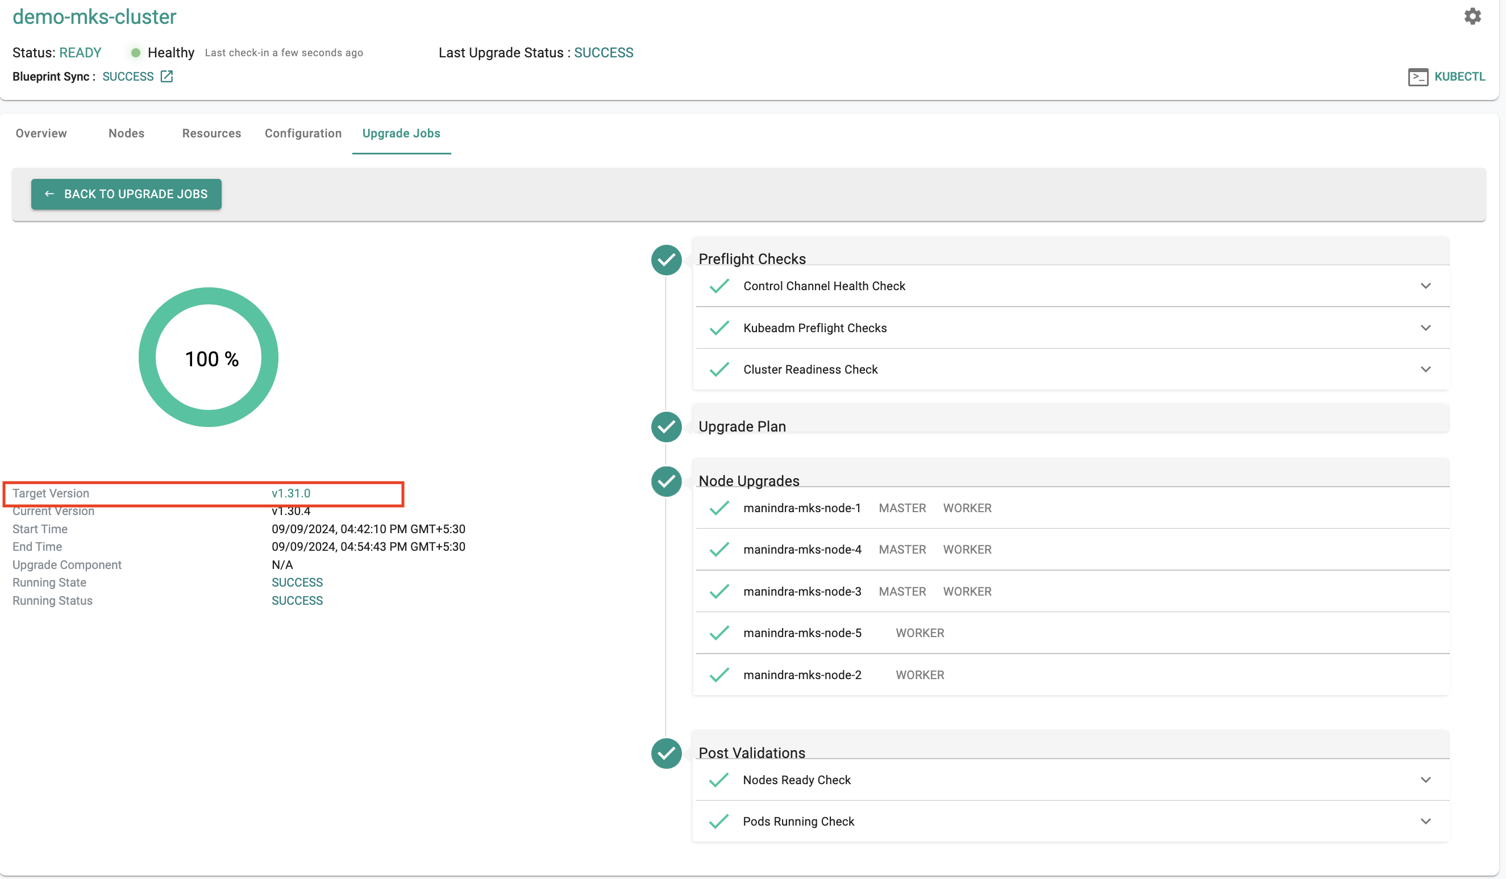Click the Blueprint Sync SUCCESS link

tap(137, 77)
